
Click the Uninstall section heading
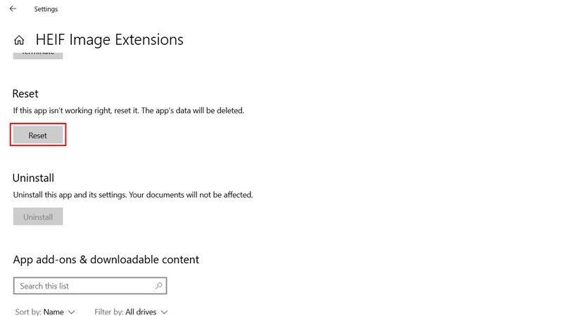33,178
